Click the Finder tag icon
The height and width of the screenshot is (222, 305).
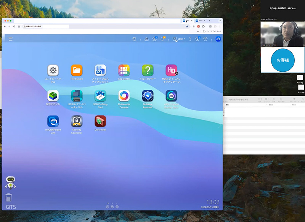coord(281,99)
